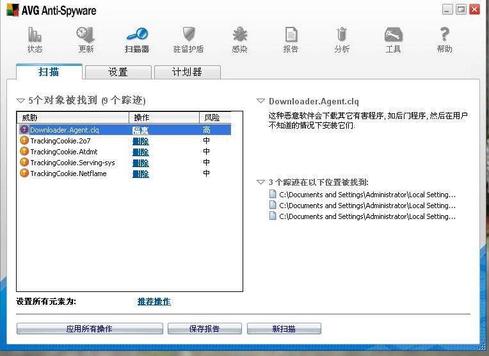Collapse the 5个对象被找到 results section

point(20,101)
